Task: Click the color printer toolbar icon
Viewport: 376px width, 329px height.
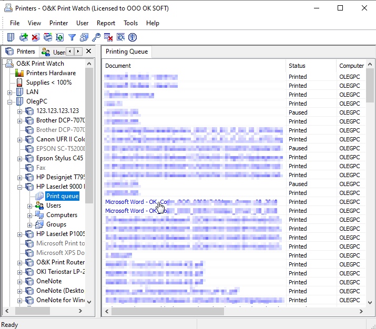Action: 48,37
